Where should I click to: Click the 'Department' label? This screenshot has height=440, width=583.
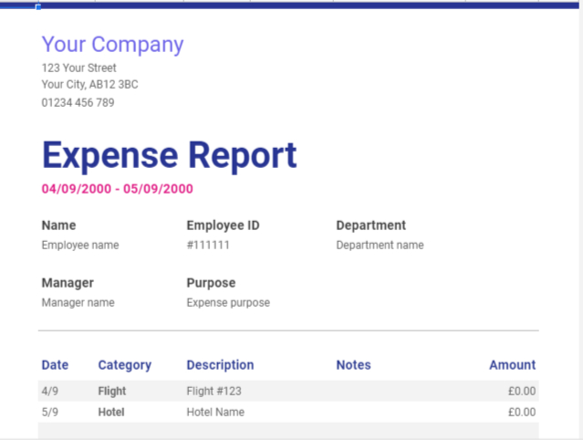[x=371, y=225]
